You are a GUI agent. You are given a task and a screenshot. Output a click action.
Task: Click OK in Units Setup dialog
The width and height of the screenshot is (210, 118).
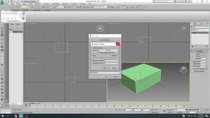point(106,77)
